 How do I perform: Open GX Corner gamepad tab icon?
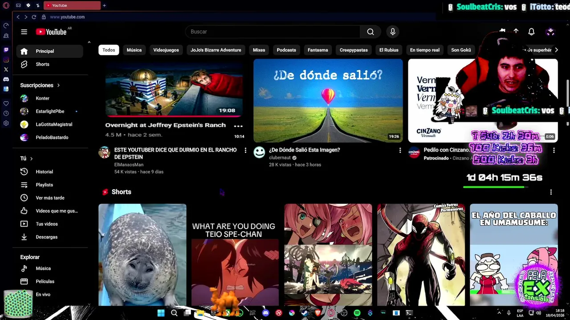tap(18, 5)
